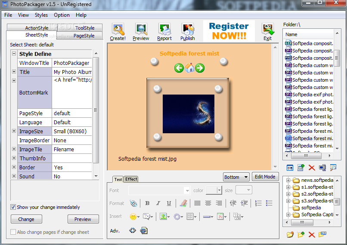
Task: Open the Styles menu
Action: [x=41, y=15]
